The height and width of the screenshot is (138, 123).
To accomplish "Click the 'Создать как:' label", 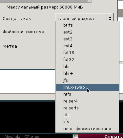I will [18, 19].
